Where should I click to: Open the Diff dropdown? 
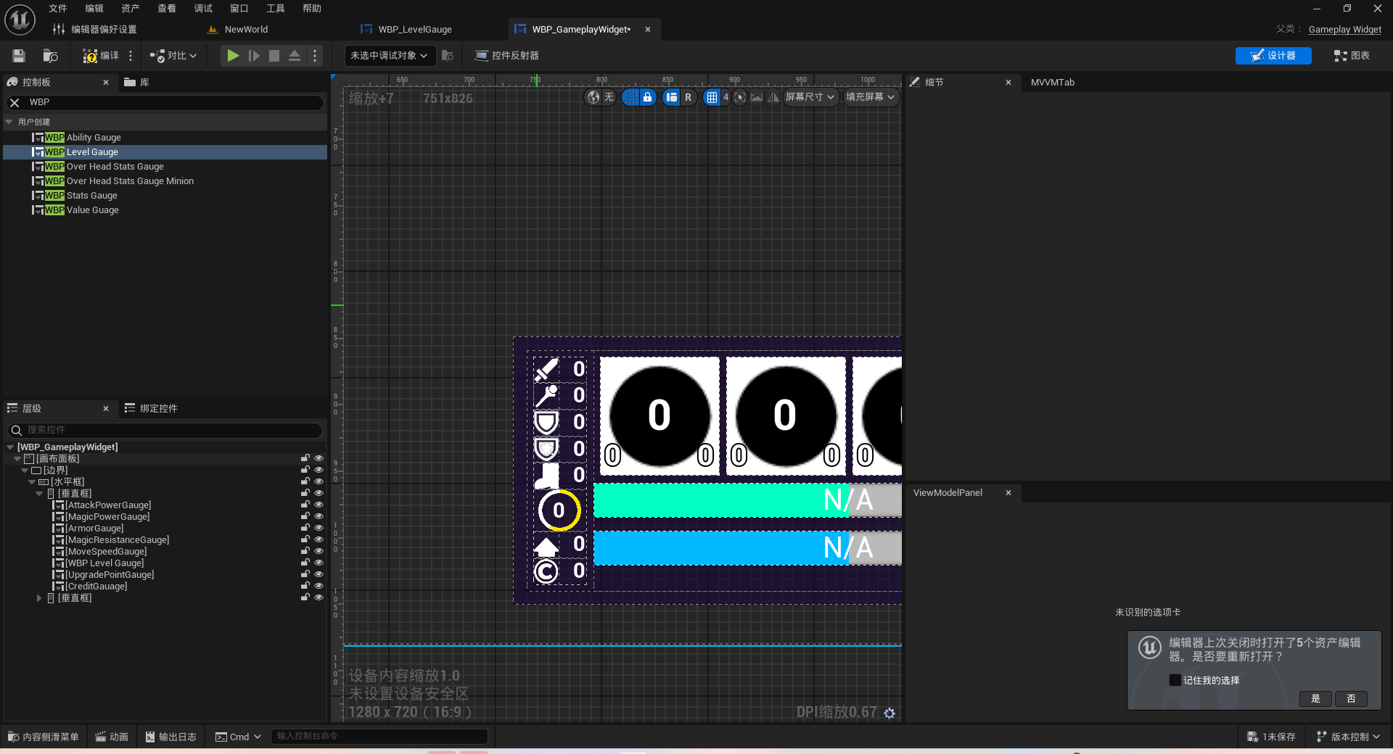point(173,56)
